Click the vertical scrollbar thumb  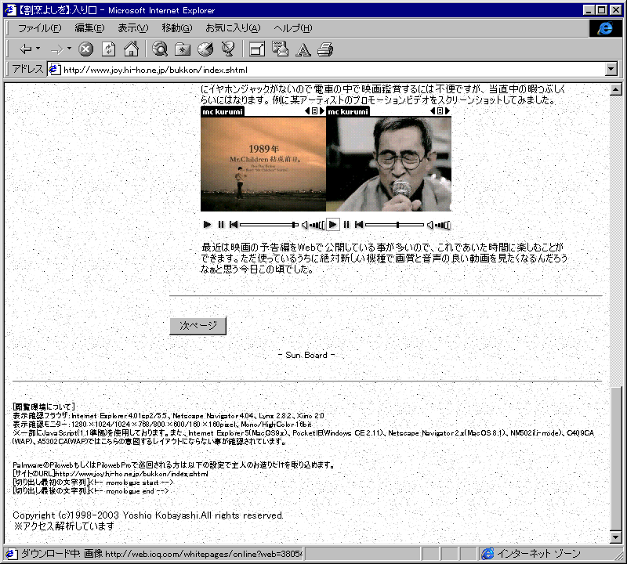click(616, 459)
